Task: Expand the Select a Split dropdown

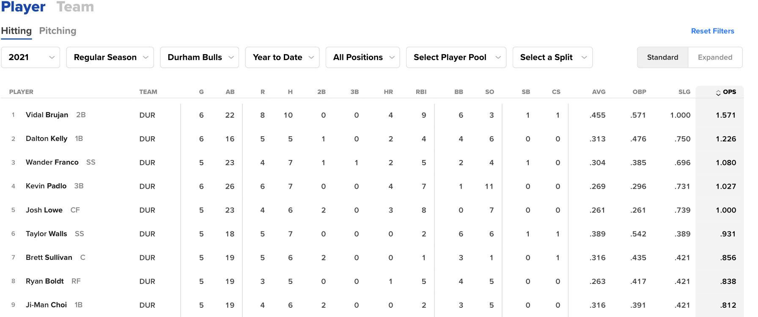Action: 552,58
